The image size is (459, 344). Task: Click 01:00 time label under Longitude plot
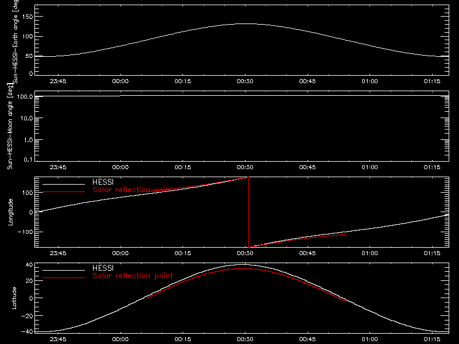369,253
